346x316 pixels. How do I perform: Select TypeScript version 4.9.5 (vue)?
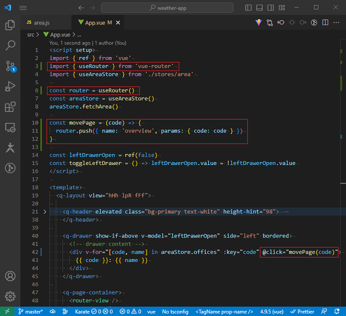[x=271, y=311]
